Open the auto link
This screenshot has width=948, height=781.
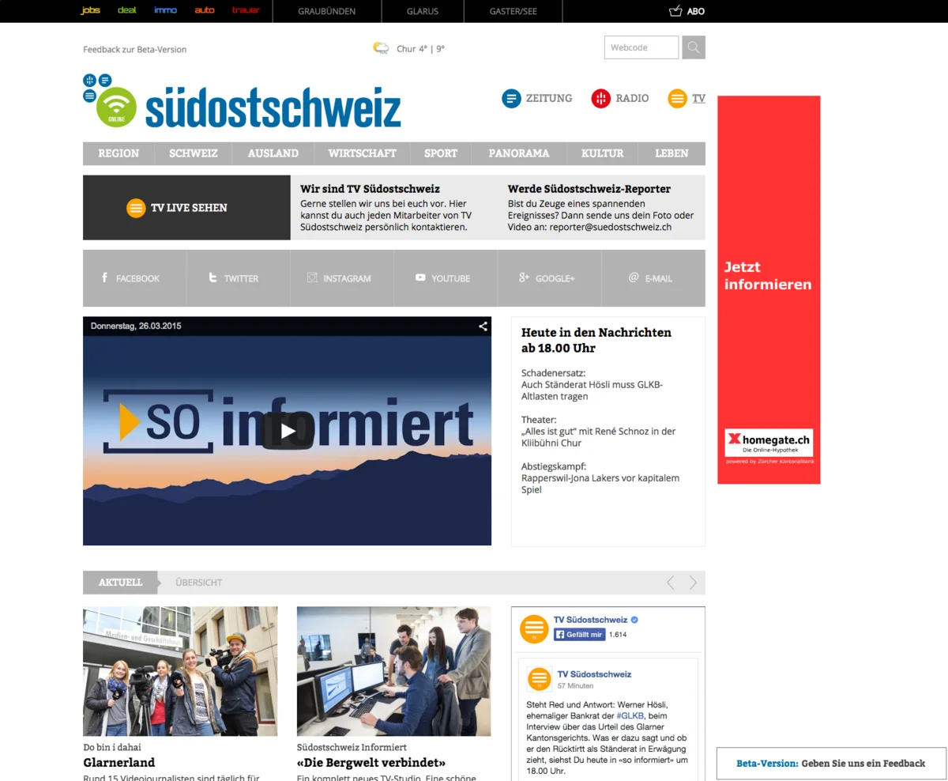pos(205,10)
